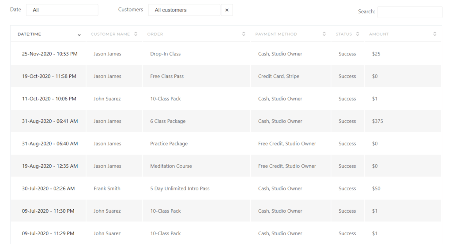The image size is (452, 244).
Task: Select the Drop-In Class order row
Action: [166, 54]
